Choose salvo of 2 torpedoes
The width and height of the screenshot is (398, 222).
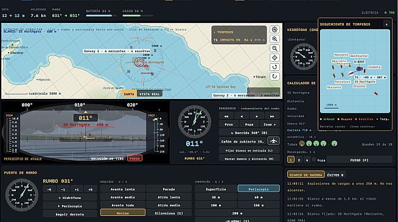pyautogui.click(x=299, y=160)
